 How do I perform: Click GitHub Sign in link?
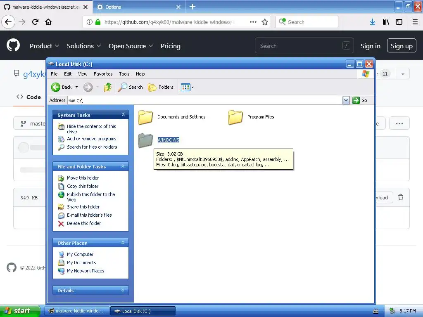pos(371,46)
